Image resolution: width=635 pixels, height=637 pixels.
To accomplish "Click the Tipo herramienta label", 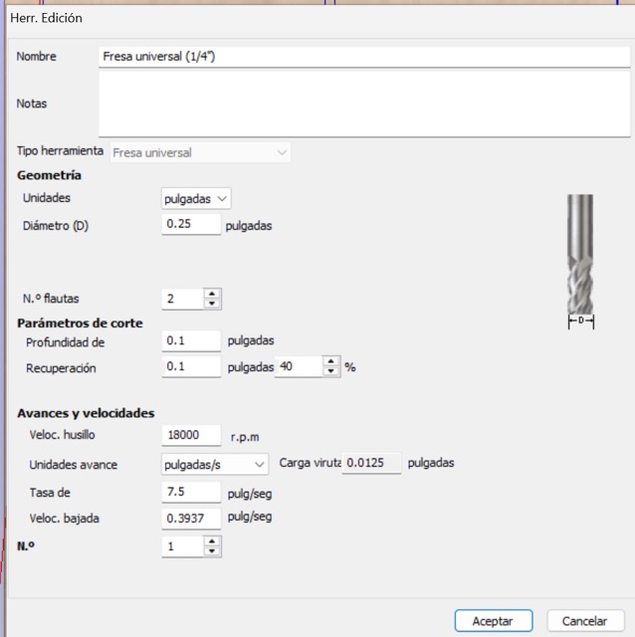I will point(60,151).
